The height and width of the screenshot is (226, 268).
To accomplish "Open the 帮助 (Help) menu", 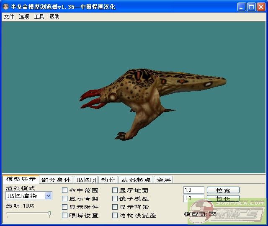I will coord(54,17).
